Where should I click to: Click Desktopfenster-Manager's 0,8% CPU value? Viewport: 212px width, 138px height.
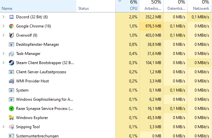[x=133, y=44]
